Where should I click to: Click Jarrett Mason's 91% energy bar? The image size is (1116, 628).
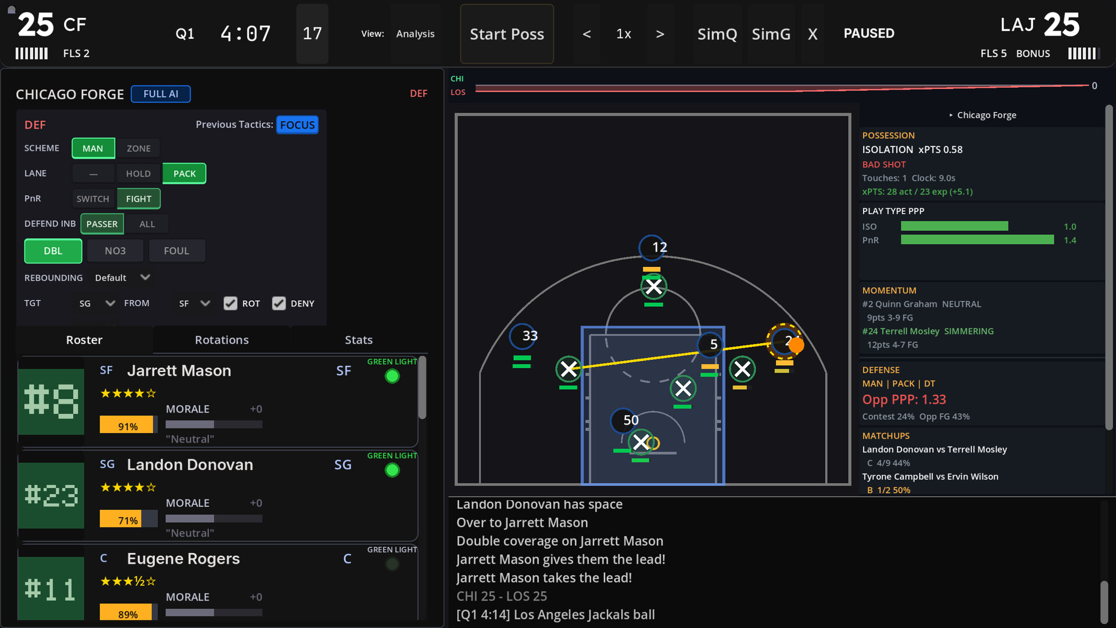pos(128,426)
